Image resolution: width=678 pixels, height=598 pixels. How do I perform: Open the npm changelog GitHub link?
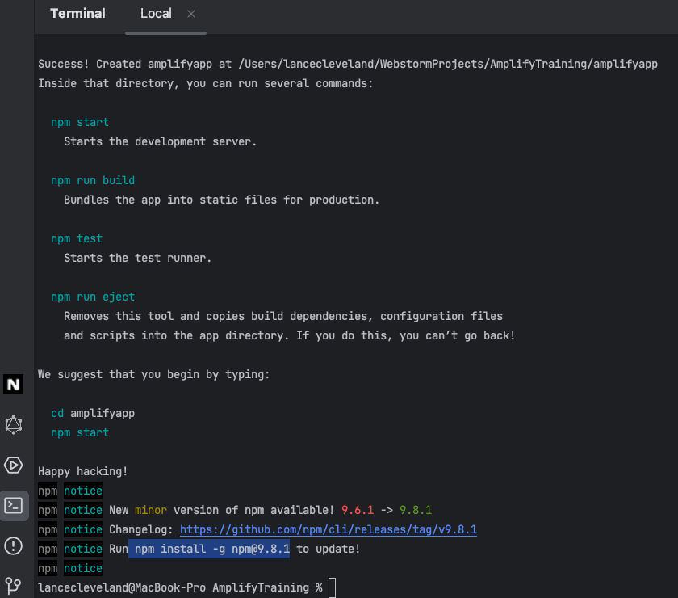(328, 529)
